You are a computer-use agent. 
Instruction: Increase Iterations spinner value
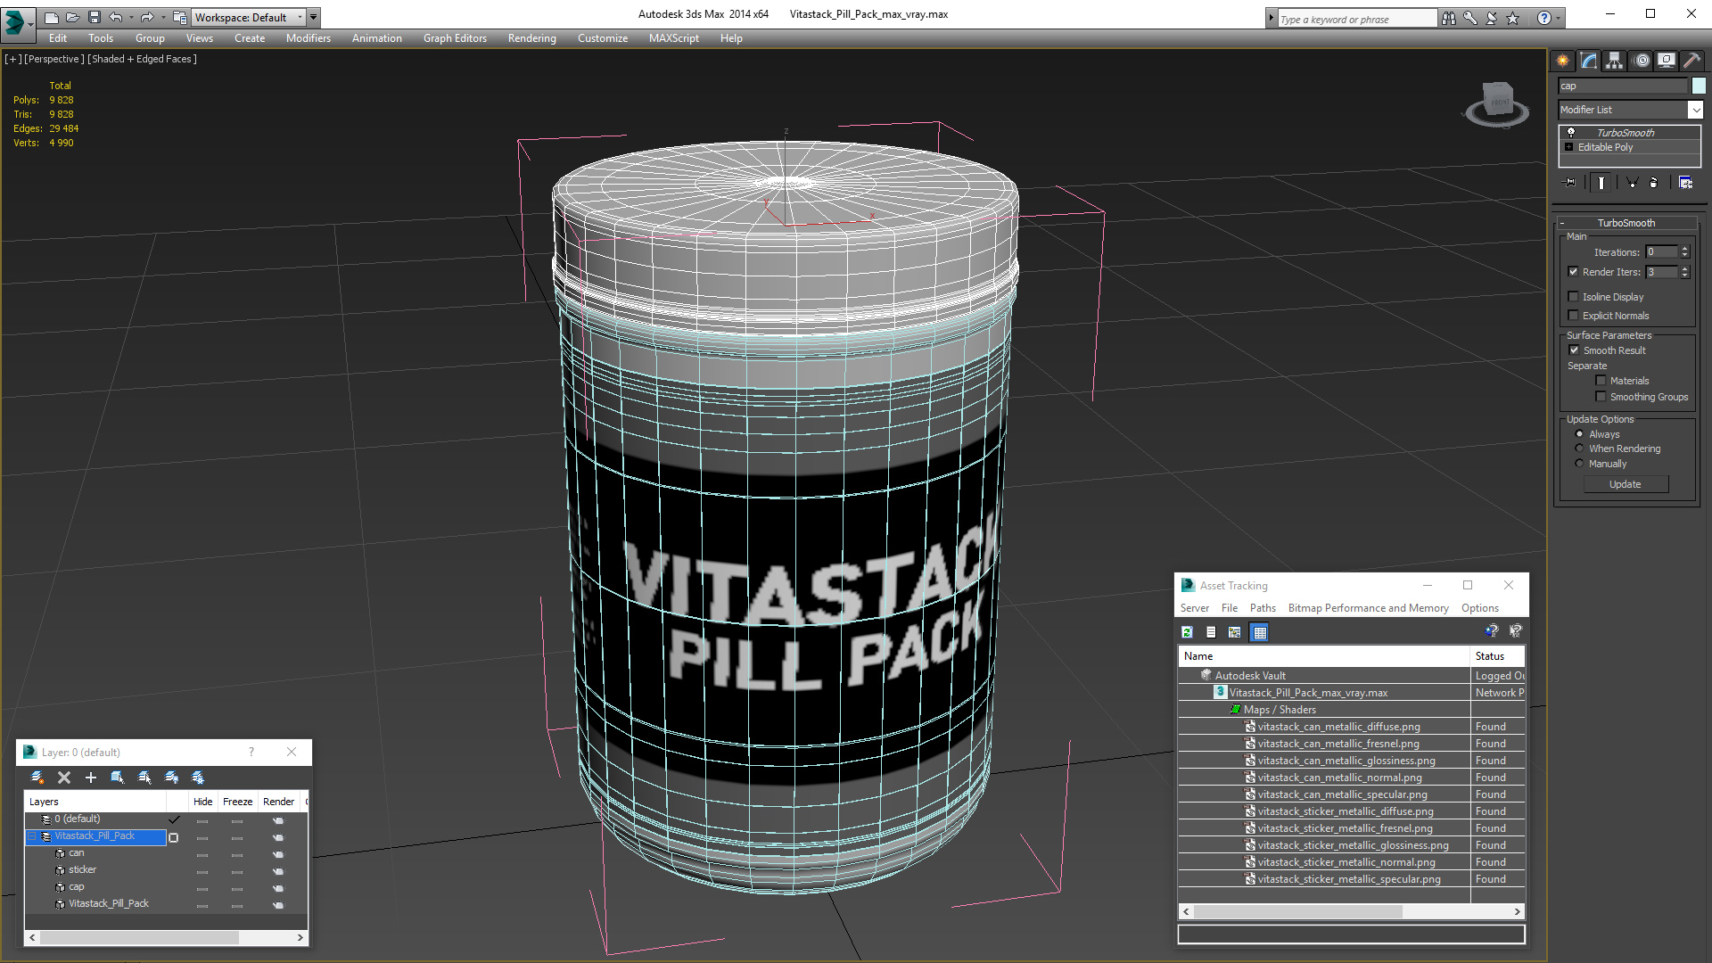tap(1685, 249)
